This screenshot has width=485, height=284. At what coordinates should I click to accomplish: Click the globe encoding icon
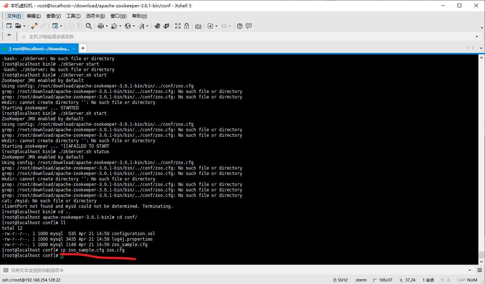(x=127, y=26)
